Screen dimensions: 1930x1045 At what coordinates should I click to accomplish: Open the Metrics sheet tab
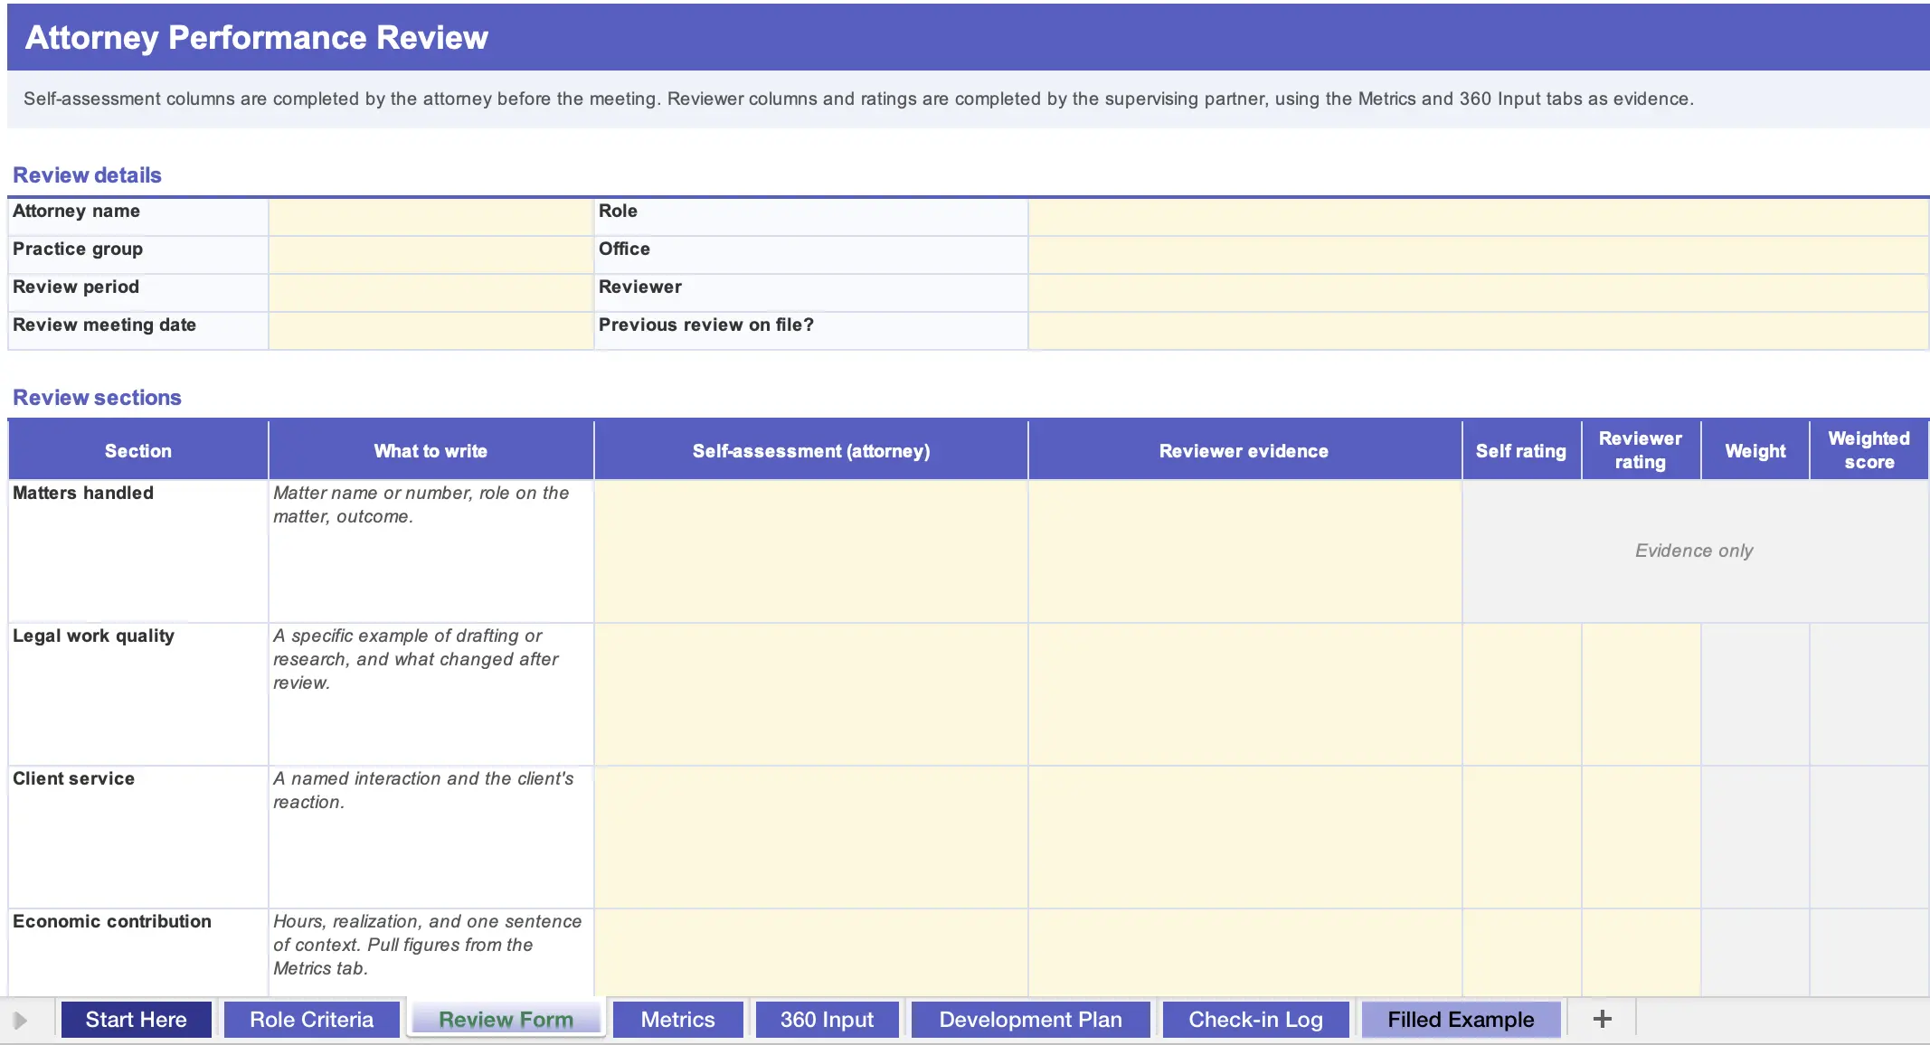[x=677, y=1020]
